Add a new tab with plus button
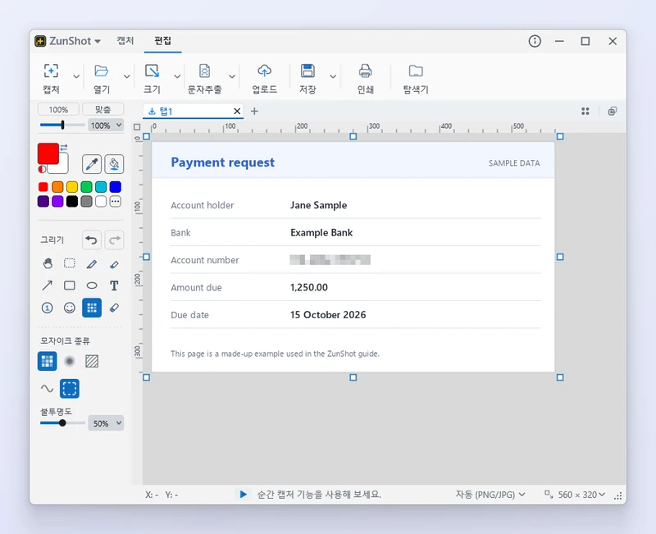This screenshot has width=656, height=534. click(254, 112)
